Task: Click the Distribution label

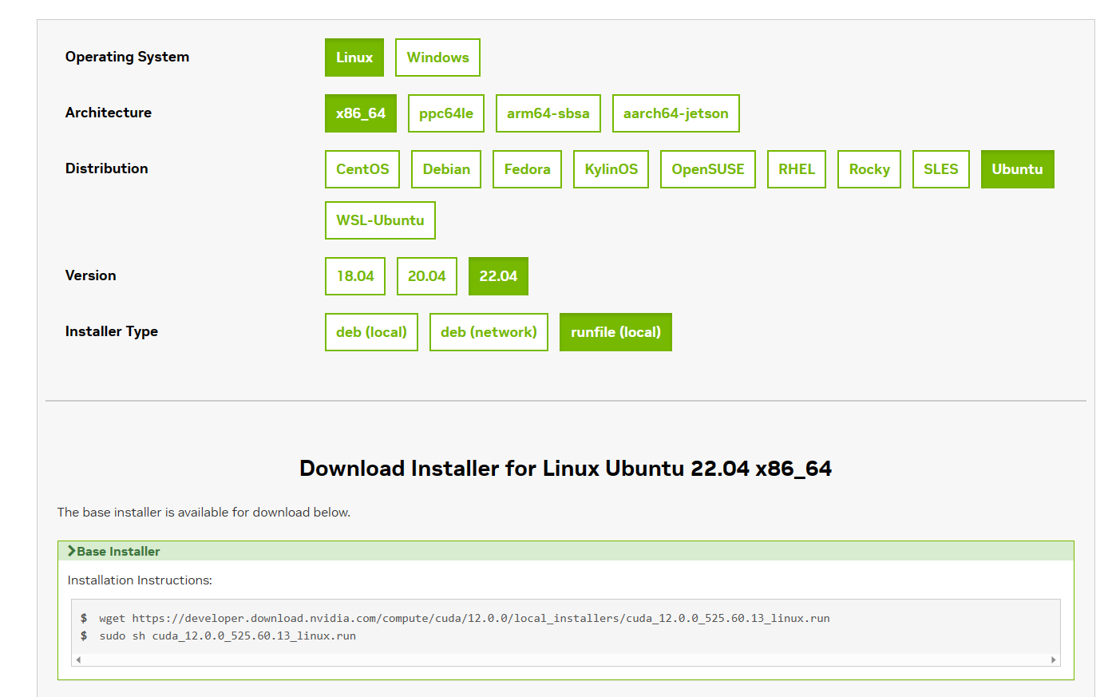Action: 106,168
